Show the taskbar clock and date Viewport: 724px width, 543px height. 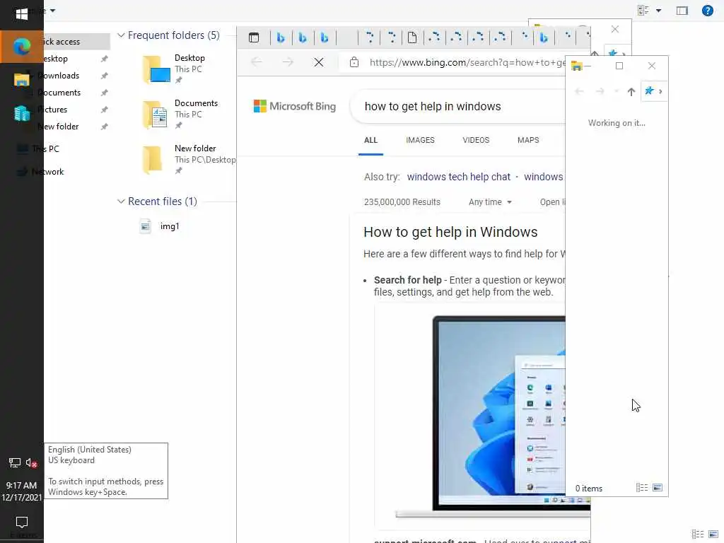(22, 491)
